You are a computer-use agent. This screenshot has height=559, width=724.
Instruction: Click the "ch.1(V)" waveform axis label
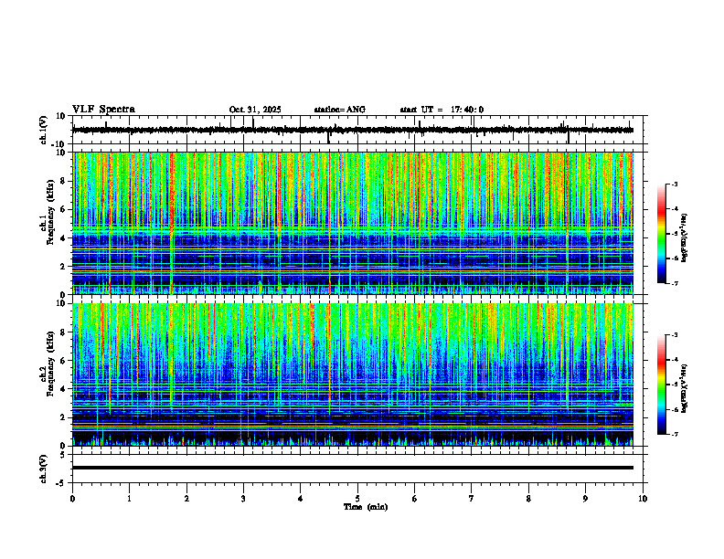pos(43,130)
